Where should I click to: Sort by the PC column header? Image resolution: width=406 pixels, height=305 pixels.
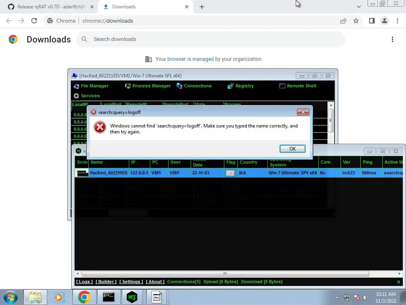pos(159,162)
